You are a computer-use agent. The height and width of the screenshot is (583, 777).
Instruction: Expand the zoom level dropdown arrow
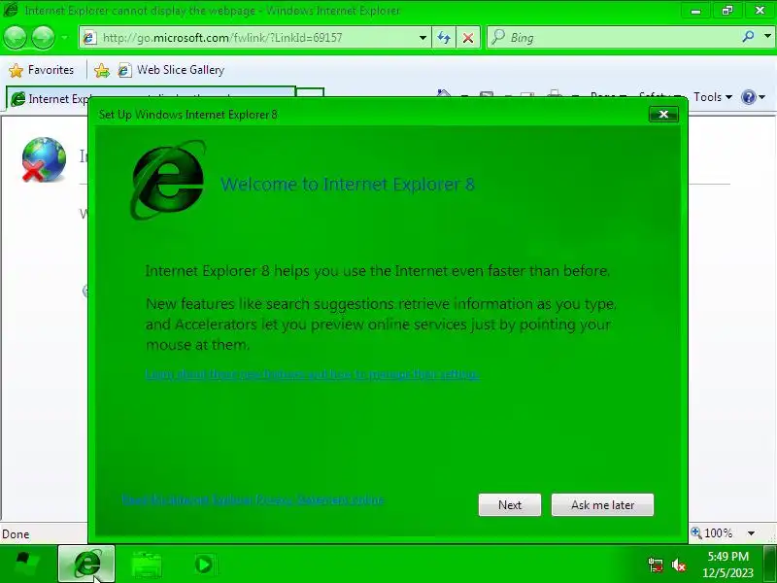click(x=751, y=533)
